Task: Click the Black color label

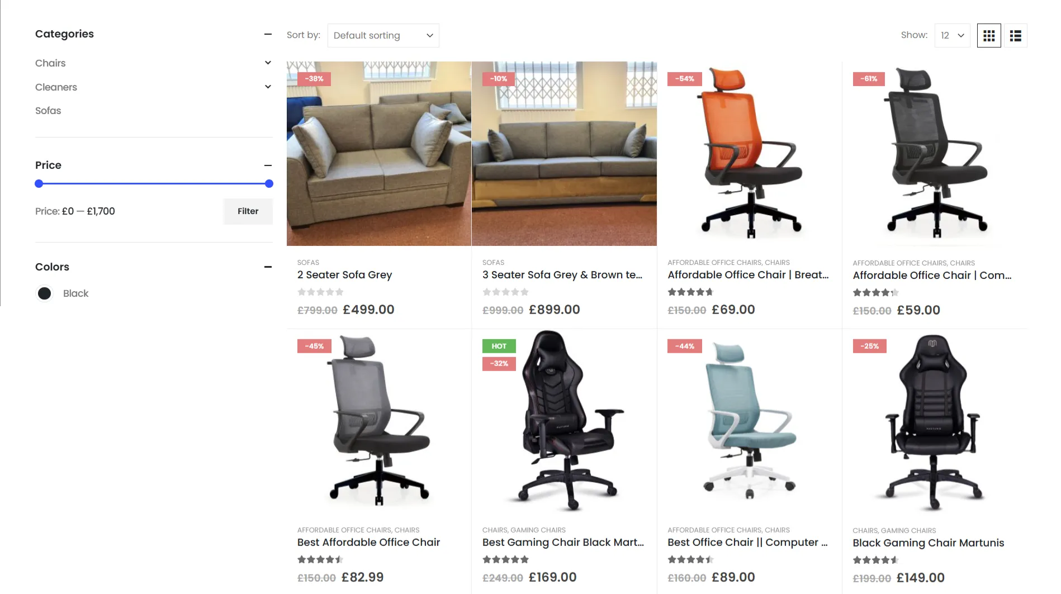Action: coord(75,293)
